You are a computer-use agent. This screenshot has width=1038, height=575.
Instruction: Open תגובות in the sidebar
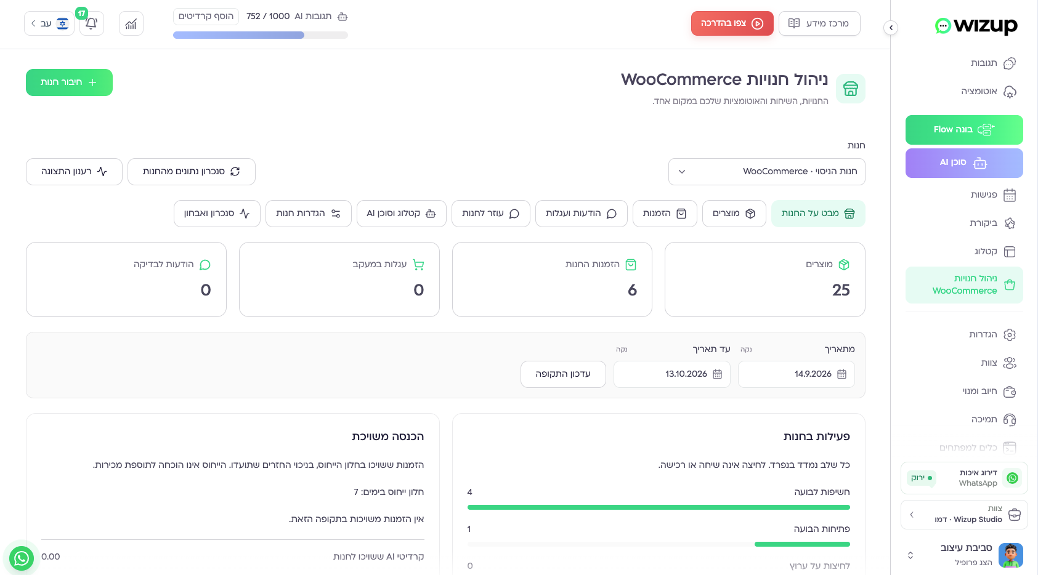pyautogui.click(x=964, y=63)
